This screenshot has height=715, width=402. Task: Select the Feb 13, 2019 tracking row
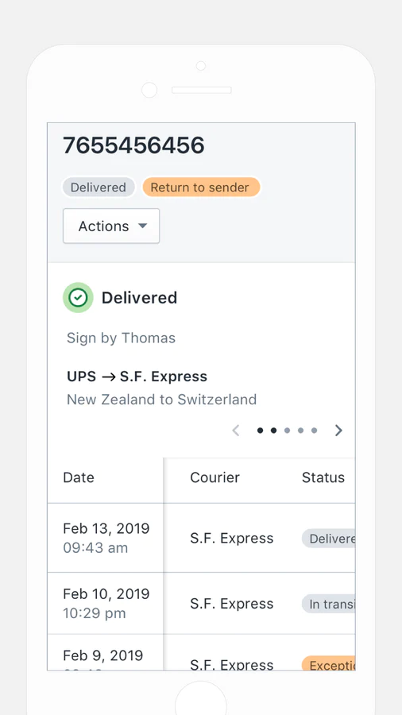[202, 538]
